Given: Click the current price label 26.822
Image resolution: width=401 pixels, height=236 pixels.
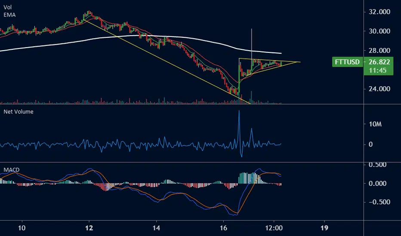Looking at the screenshot, I should coord(379,62).
